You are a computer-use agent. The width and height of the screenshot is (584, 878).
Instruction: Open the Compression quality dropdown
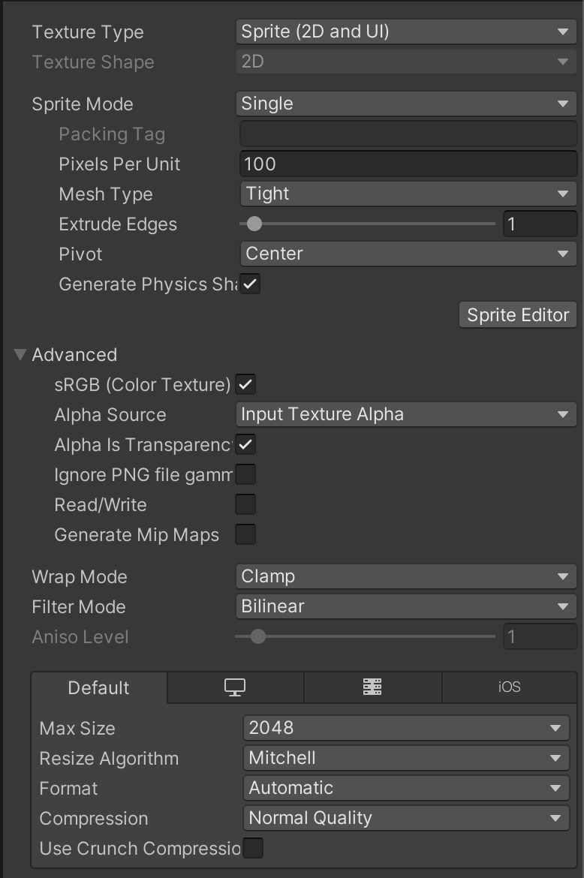pyautogui.click(x=405, y=818)
